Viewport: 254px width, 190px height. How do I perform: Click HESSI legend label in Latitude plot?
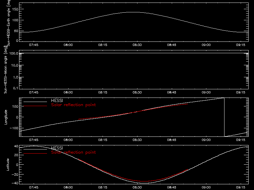coord(57,148)
